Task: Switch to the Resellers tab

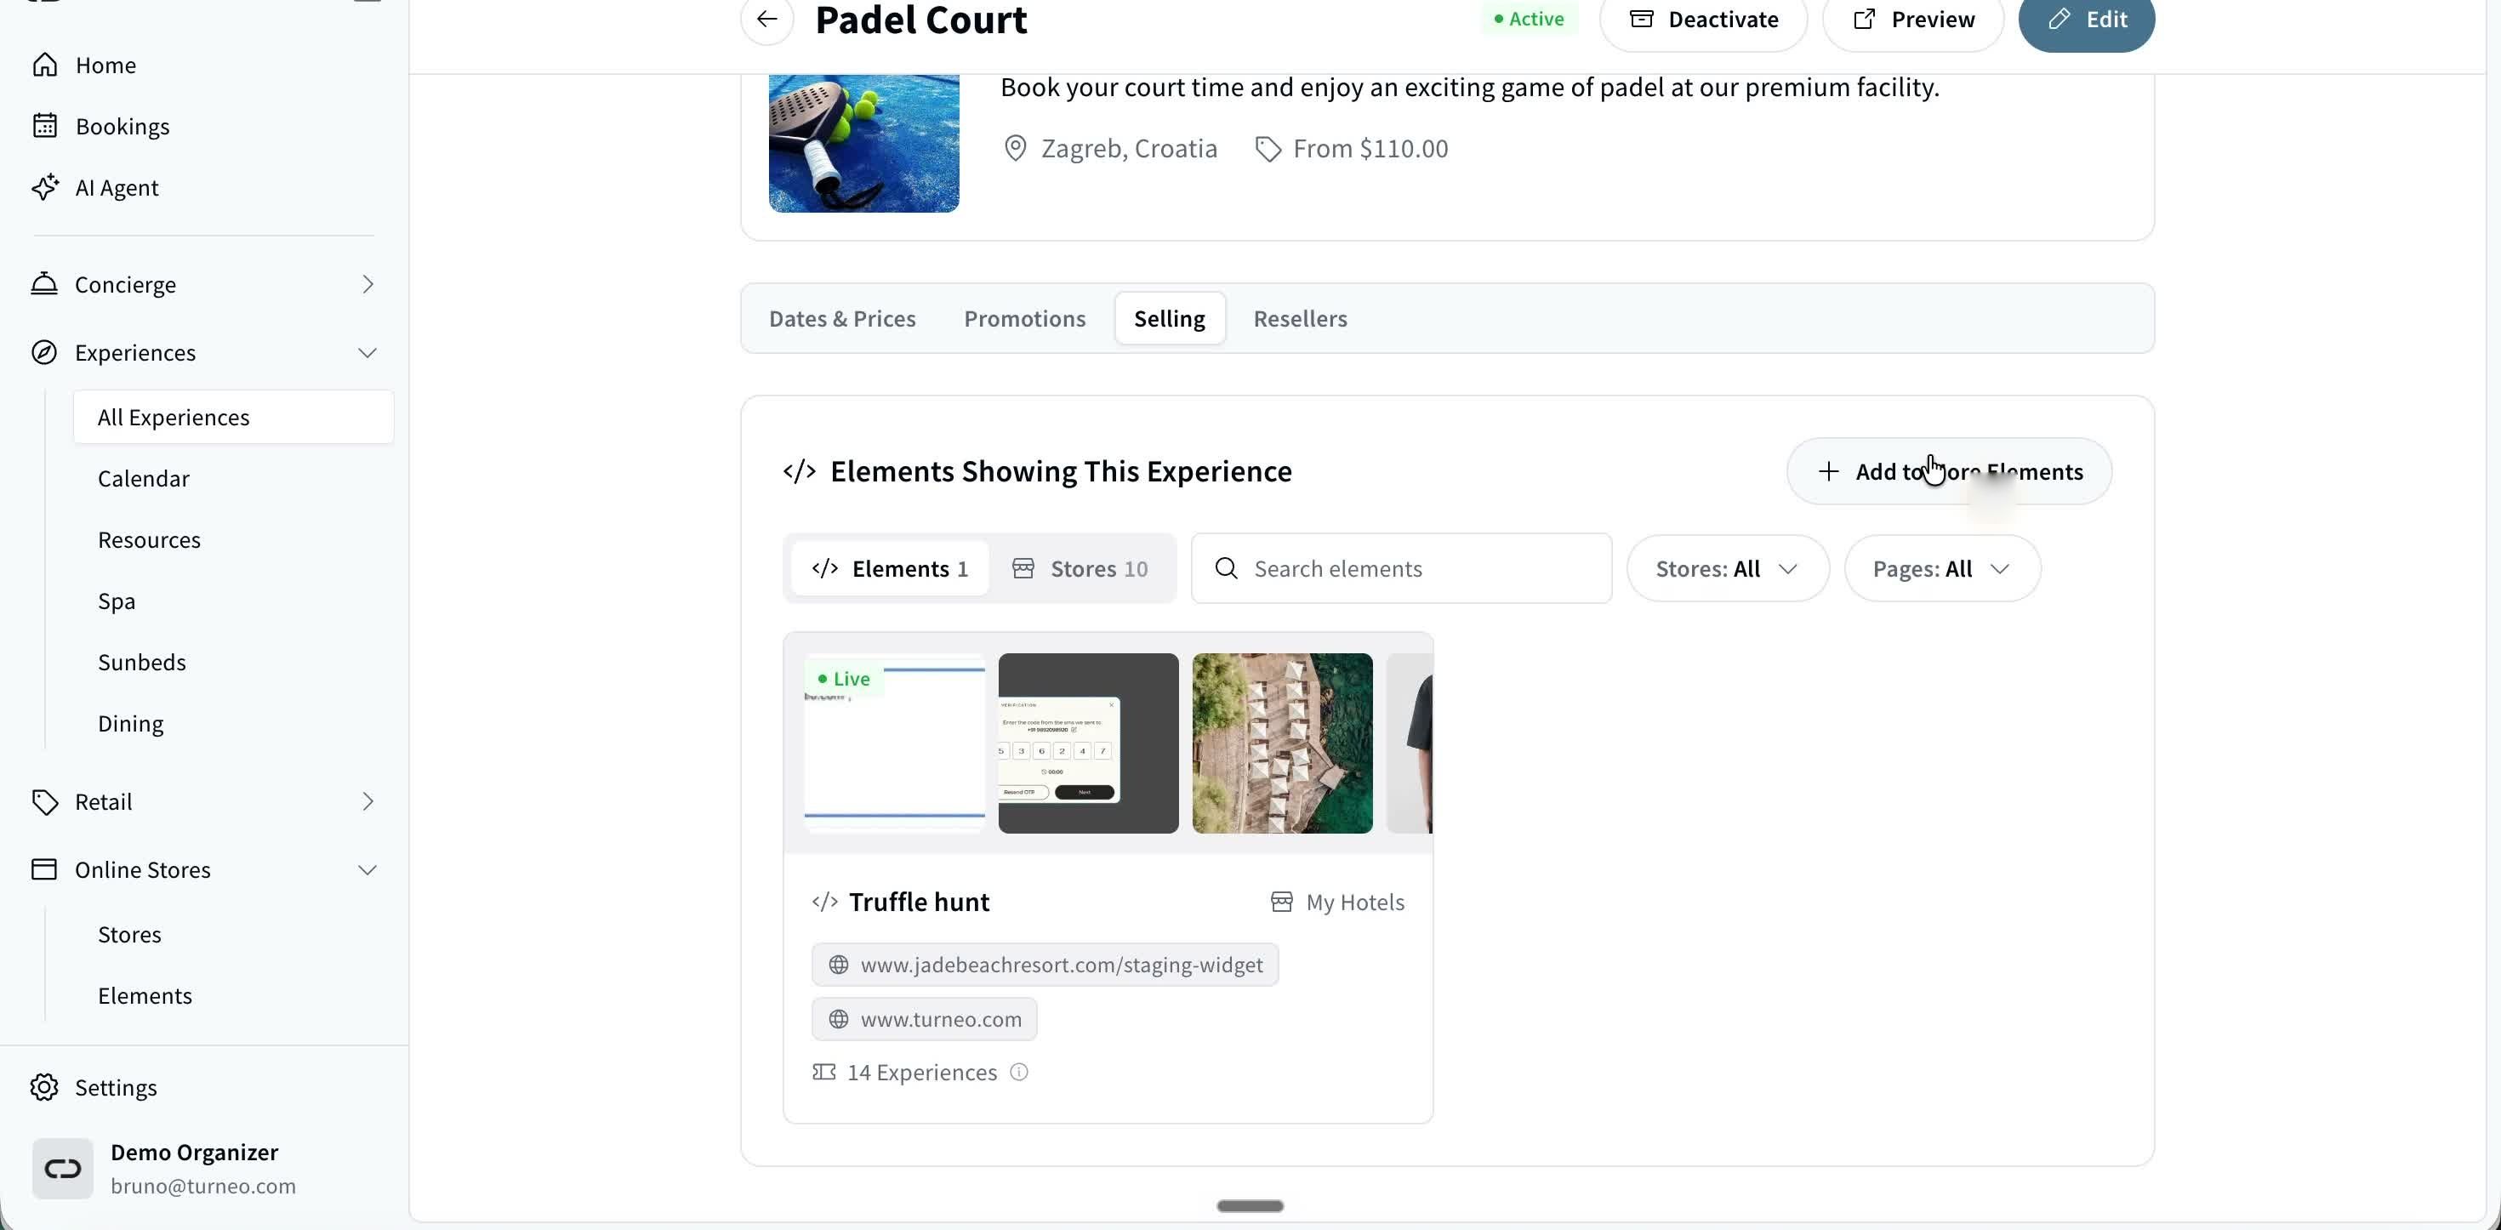Action: (x=1300, y=318)
